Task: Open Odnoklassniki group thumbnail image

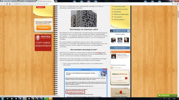Action: [114, 56]
